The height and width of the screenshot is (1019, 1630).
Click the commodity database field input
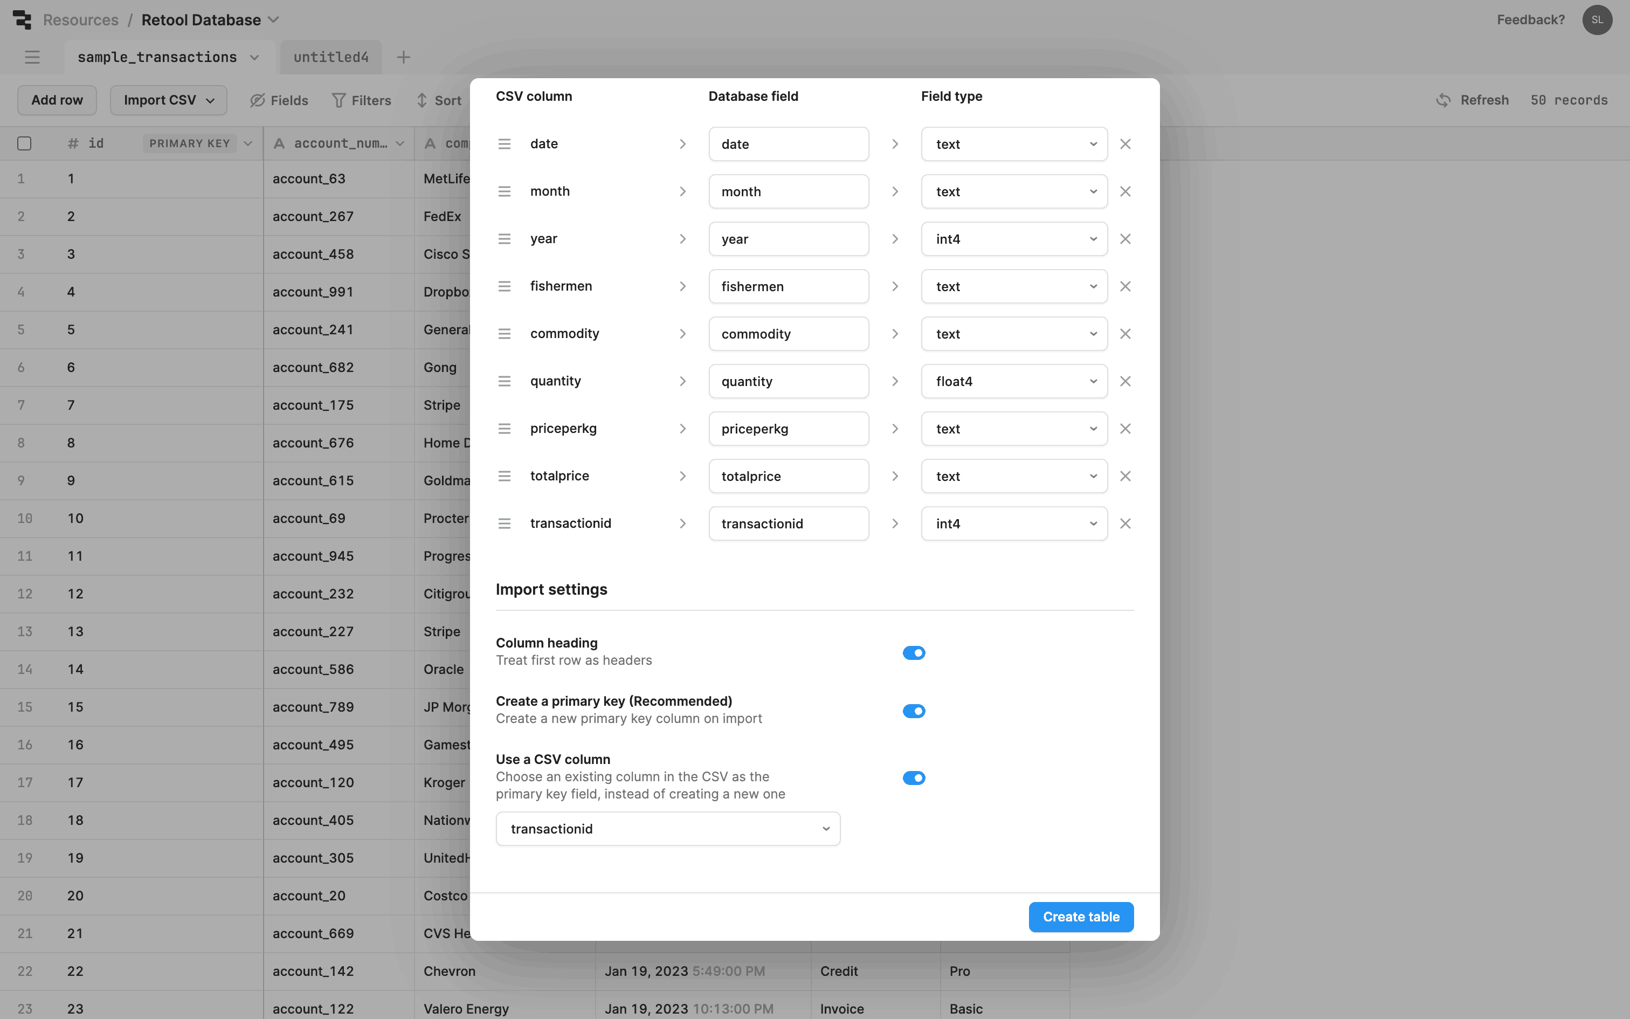click(788, 334)
